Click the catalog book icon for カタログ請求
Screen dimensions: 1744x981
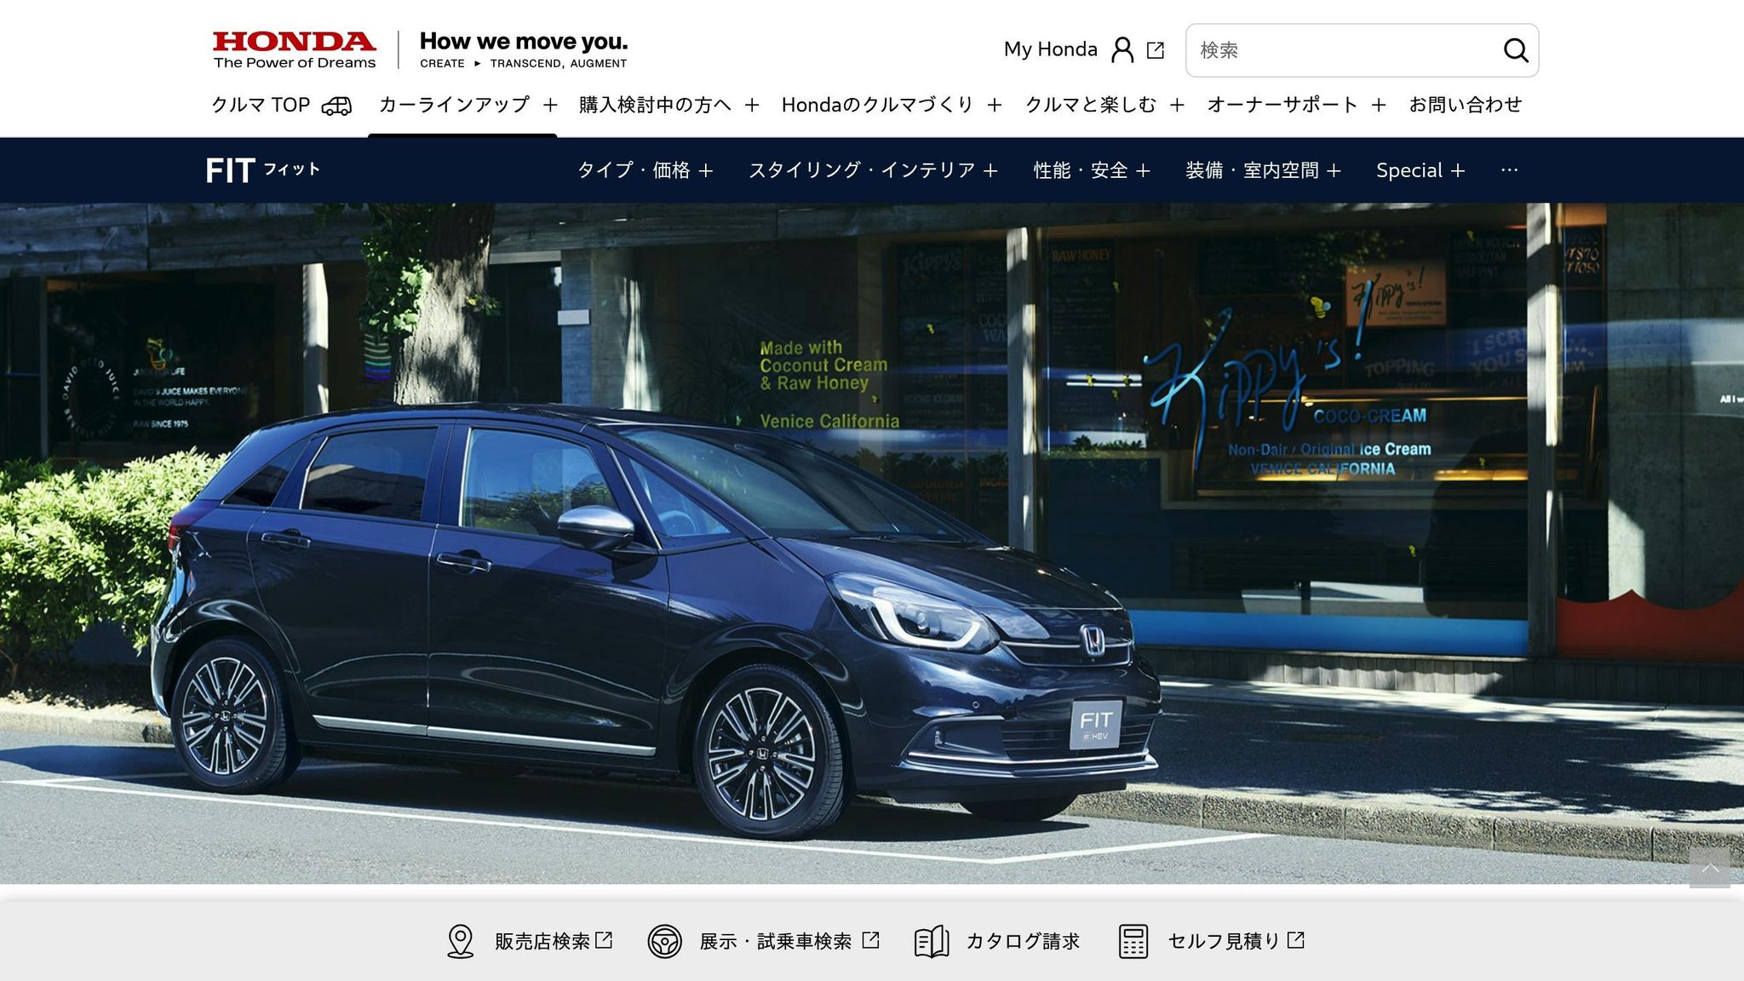932,941
